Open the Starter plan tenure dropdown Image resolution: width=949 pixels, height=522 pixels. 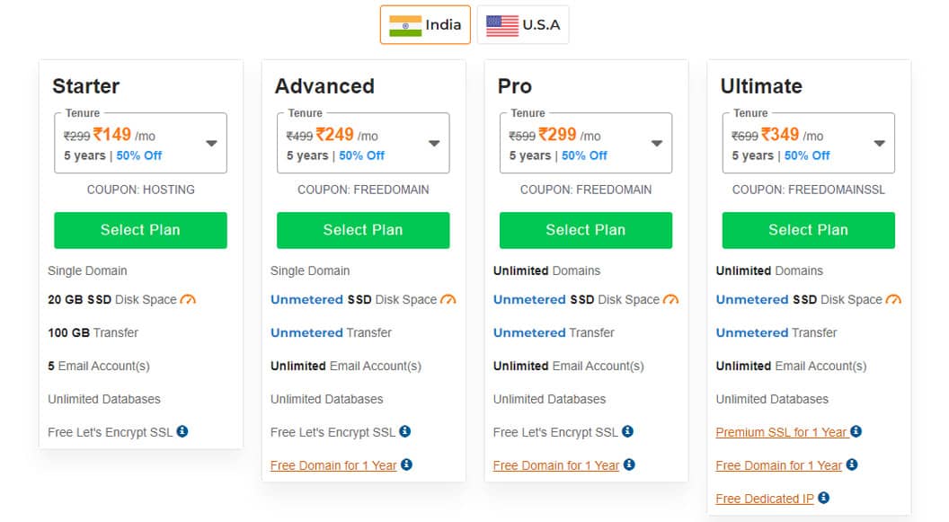coord(211,142)
